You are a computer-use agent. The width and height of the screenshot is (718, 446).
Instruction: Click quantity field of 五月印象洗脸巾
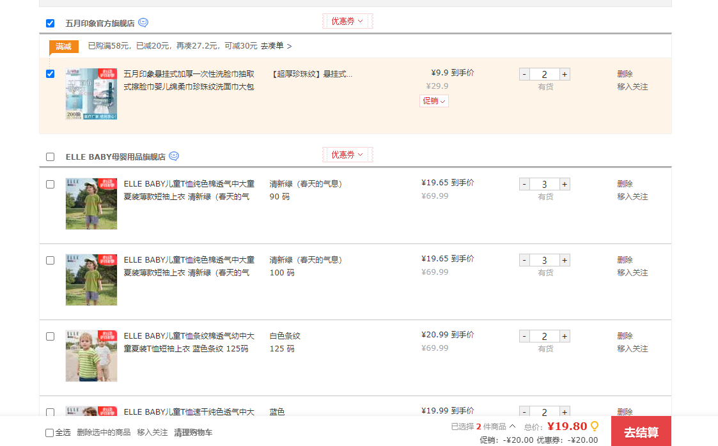(x=545, y=74)
